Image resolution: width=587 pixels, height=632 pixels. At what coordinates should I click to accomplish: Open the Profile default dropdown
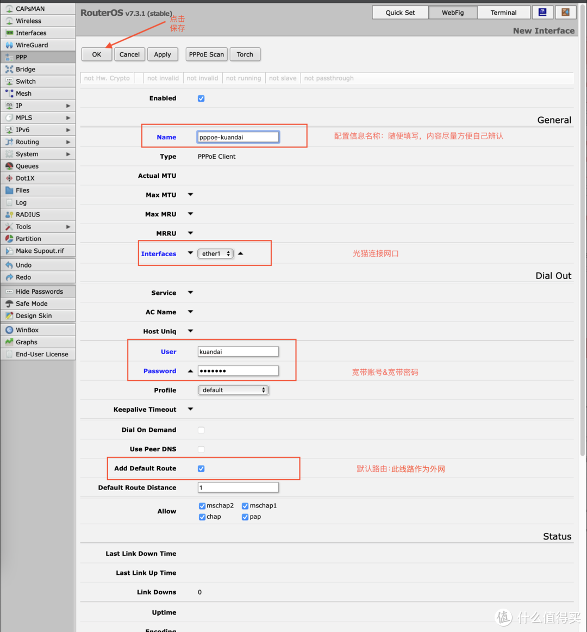[x=233, y=390]
